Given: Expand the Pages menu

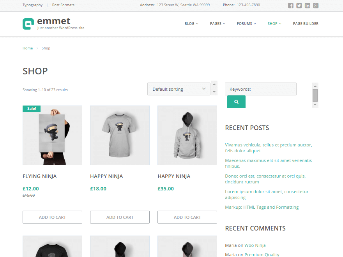Looking at the screenshot, I should 217,24.
